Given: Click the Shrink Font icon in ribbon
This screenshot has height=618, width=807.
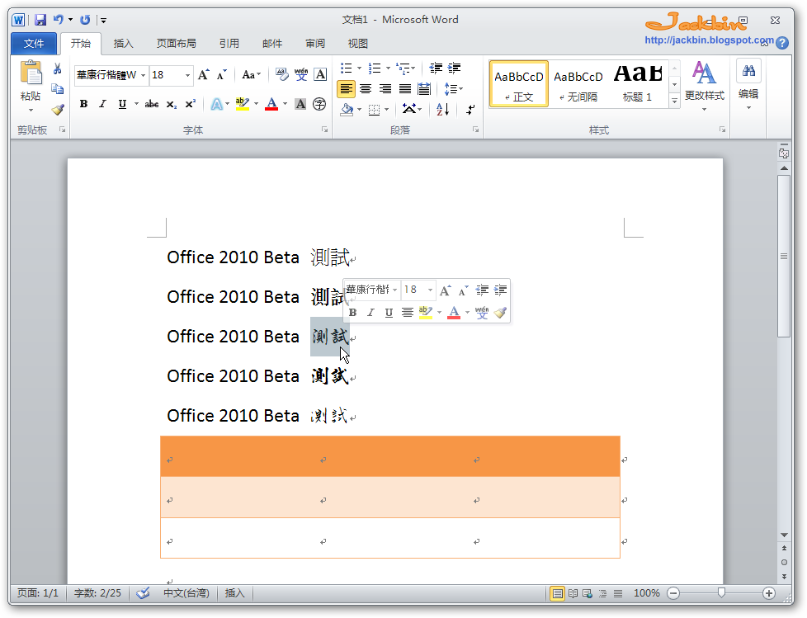Looking at the screenshot, I should [x=222, y=75].
